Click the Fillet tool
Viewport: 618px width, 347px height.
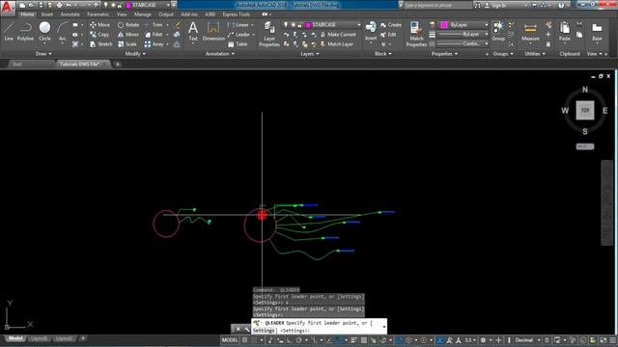pos(154,35)
